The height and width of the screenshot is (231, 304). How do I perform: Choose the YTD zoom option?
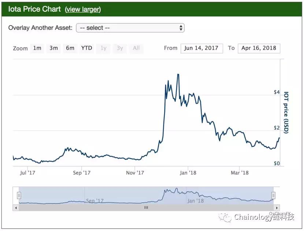coord(87,48)
